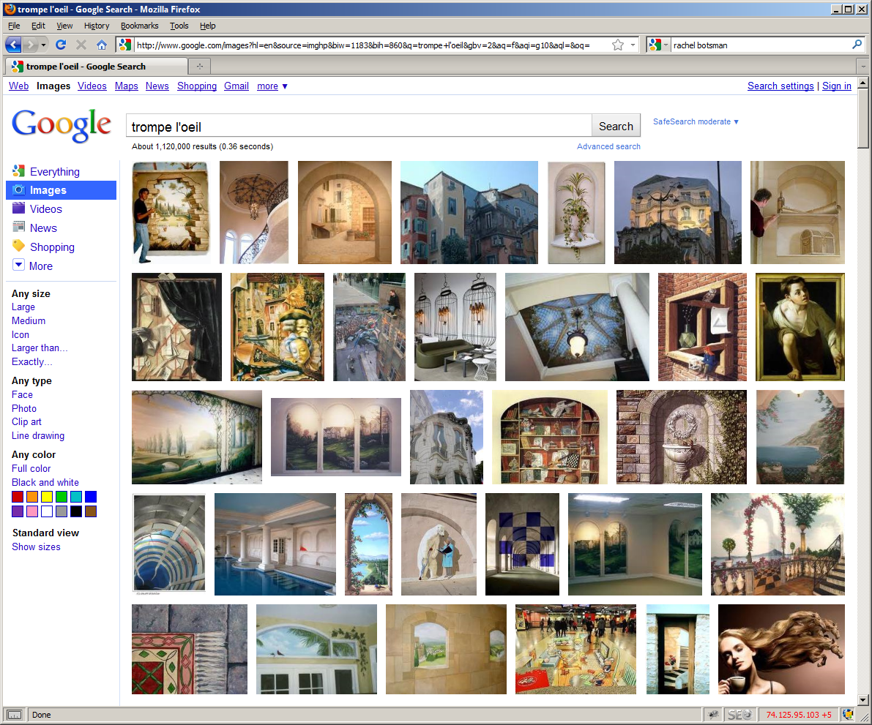Open the Bookmarks menu

tap(140, 26)
